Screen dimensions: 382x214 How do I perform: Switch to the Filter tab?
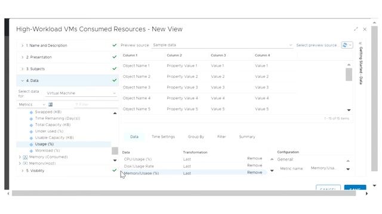(x=221, y=137)
